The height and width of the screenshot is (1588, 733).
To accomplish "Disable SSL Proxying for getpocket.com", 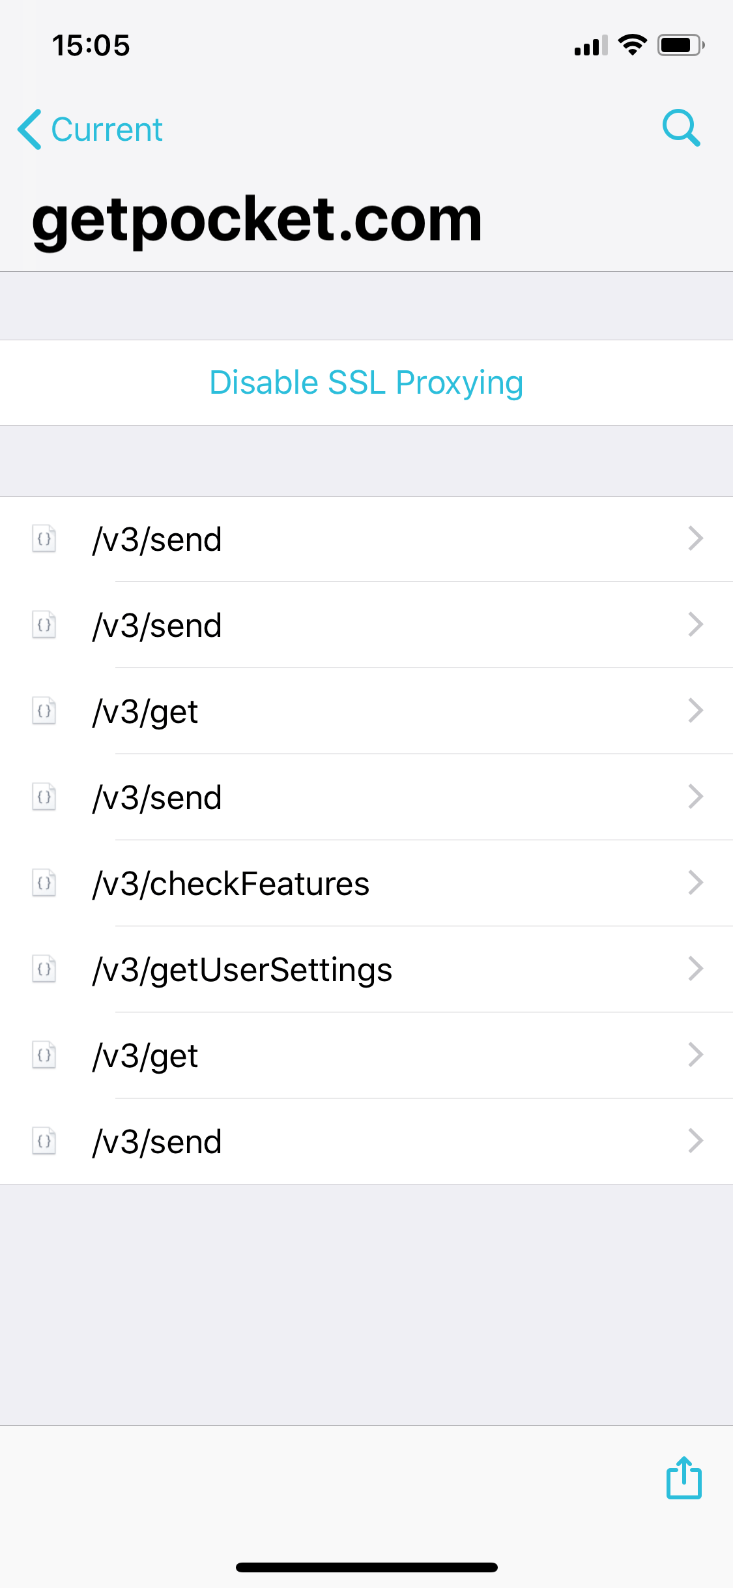I will point(366,383).
